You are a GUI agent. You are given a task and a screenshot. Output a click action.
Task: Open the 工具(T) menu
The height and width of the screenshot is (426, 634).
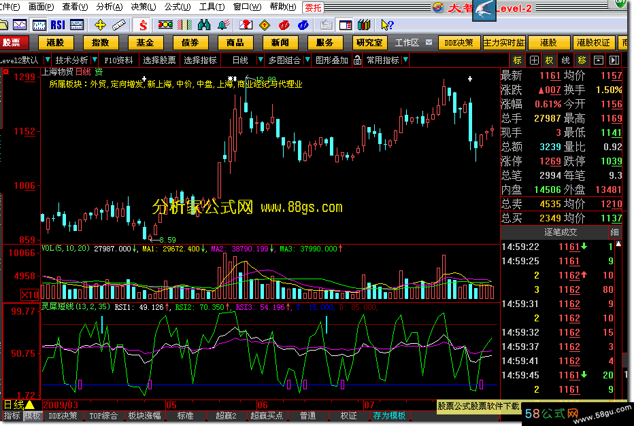coord(212,7)
